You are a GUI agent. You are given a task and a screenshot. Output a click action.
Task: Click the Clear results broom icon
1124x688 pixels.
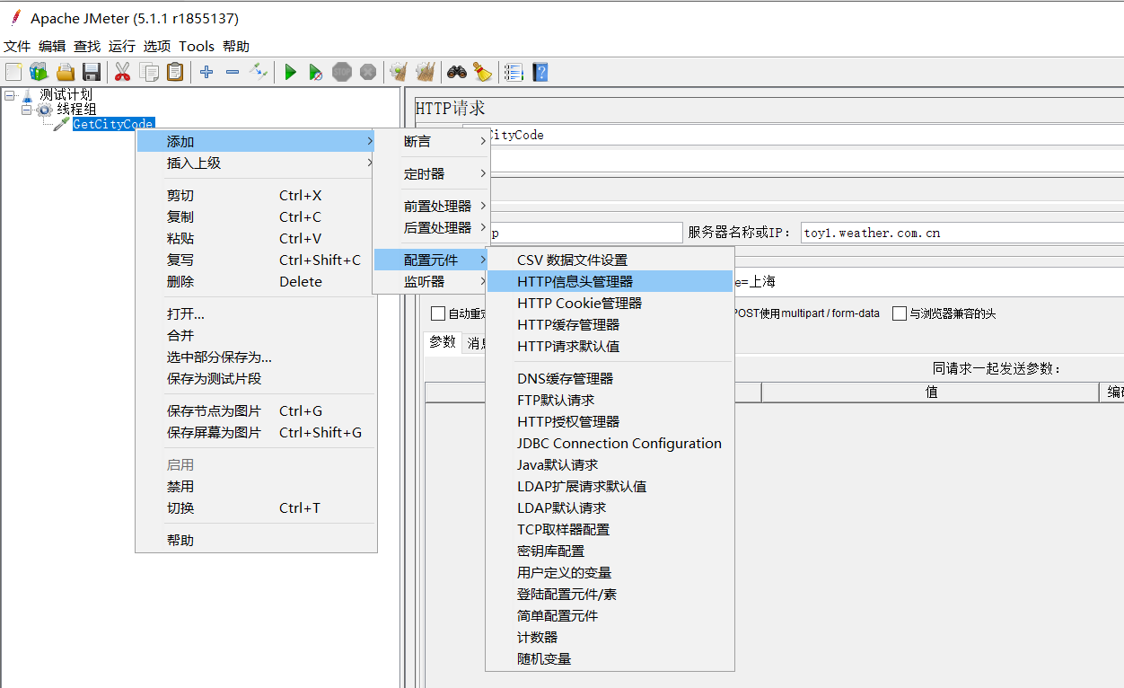click(399, 72)
